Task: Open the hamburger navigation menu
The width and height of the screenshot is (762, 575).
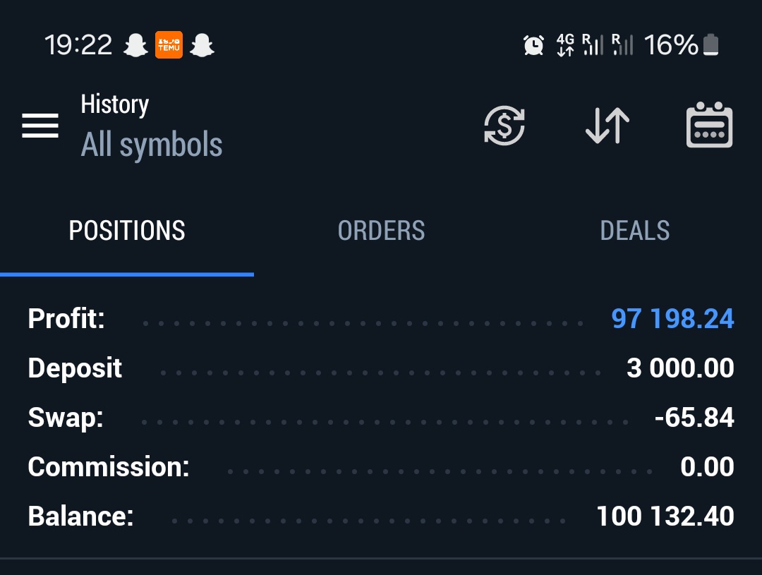Action: point(40,126)
